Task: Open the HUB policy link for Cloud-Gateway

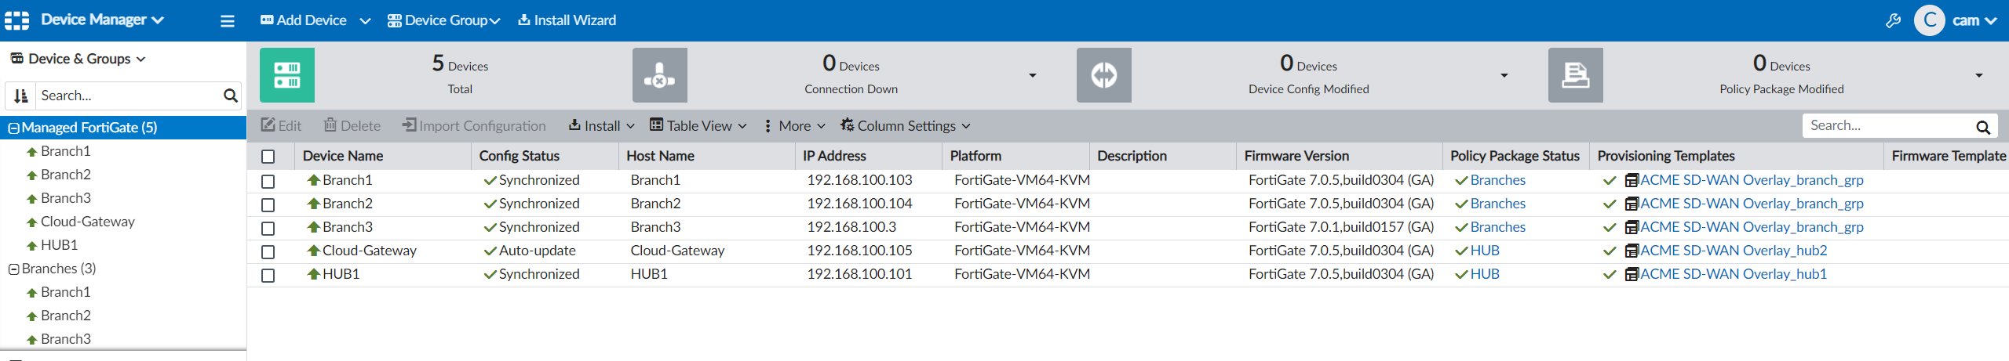Action: point(1485,251)
